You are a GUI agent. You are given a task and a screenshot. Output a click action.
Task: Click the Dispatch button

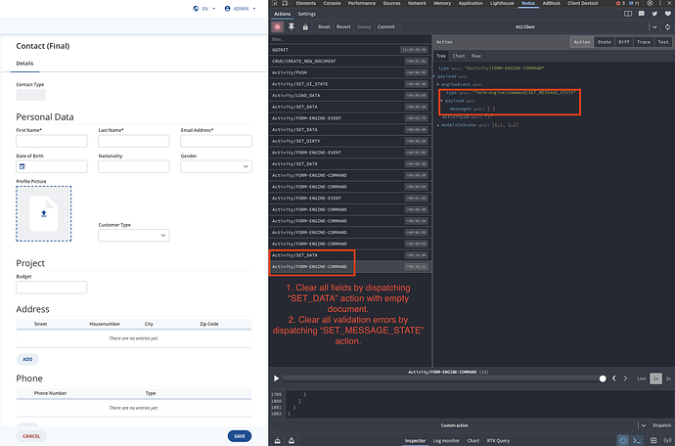661,425
